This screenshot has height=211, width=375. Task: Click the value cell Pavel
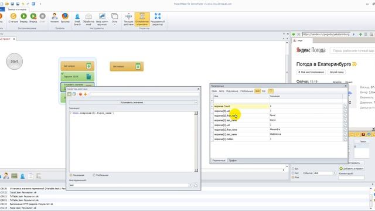tap(306, 115)
